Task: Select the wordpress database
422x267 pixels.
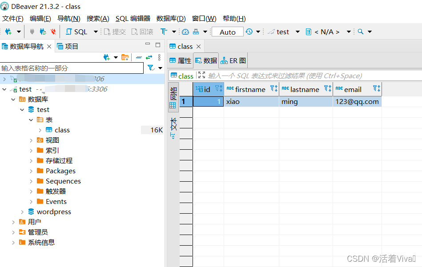Action: click(54, 212)
